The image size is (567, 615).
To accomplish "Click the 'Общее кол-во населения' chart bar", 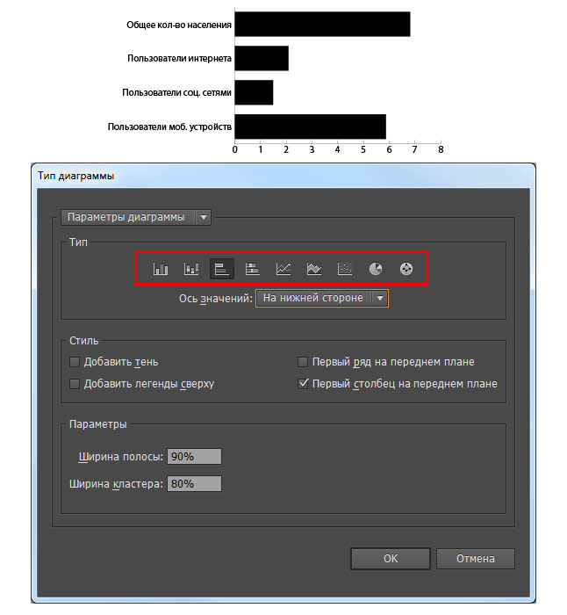I will pos(322,25).
